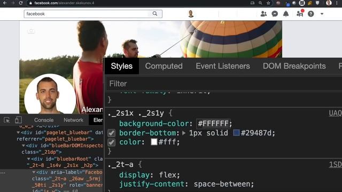The image size is (342, 192).
Task: Click camera icon on cover photo
Action: [31, 31]
